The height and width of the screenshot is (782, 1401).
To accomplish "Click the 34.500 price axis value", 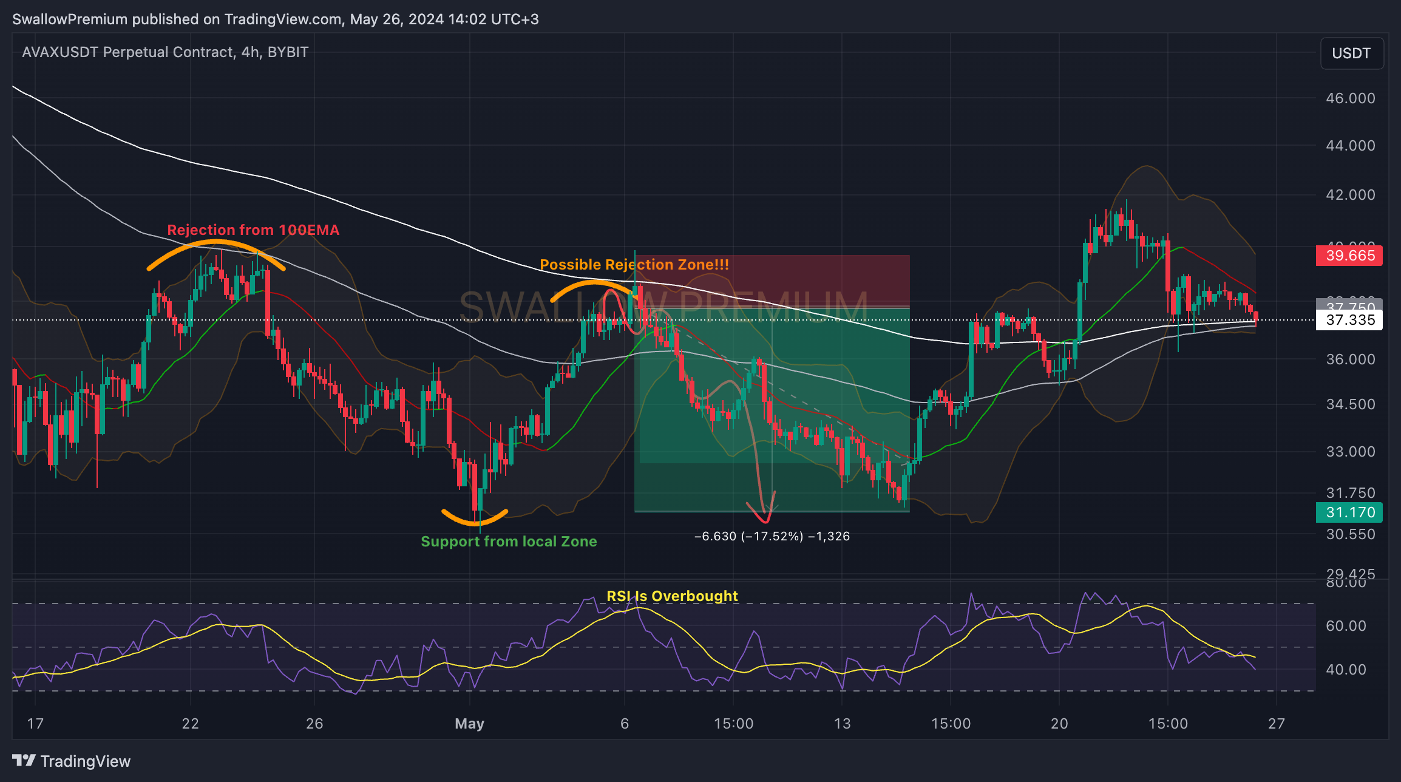I will tap(1351, 404).
